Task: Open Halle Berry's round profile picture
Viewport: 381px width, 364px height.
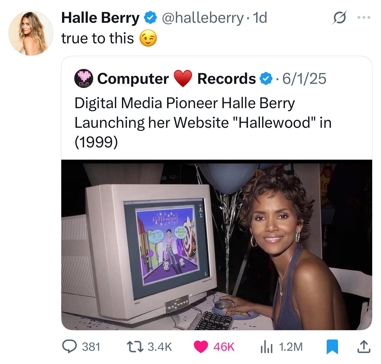Action: tap(31, 33)
